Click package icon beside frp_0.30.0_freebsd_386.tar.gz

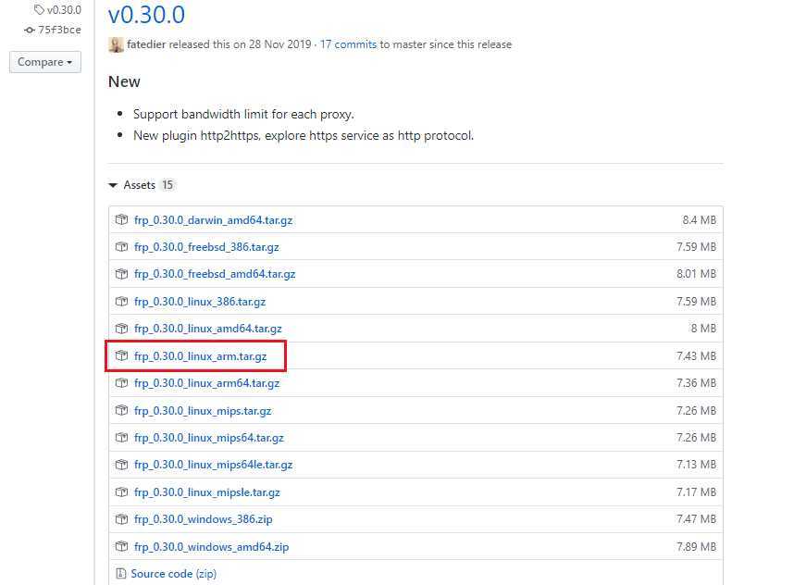(121, 247)
